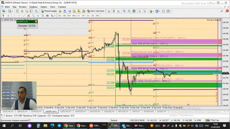Image resolution: width=230 pixels, height=129 pixels.
Task: Select the equidistant channel tool
Action: (28, 16)
